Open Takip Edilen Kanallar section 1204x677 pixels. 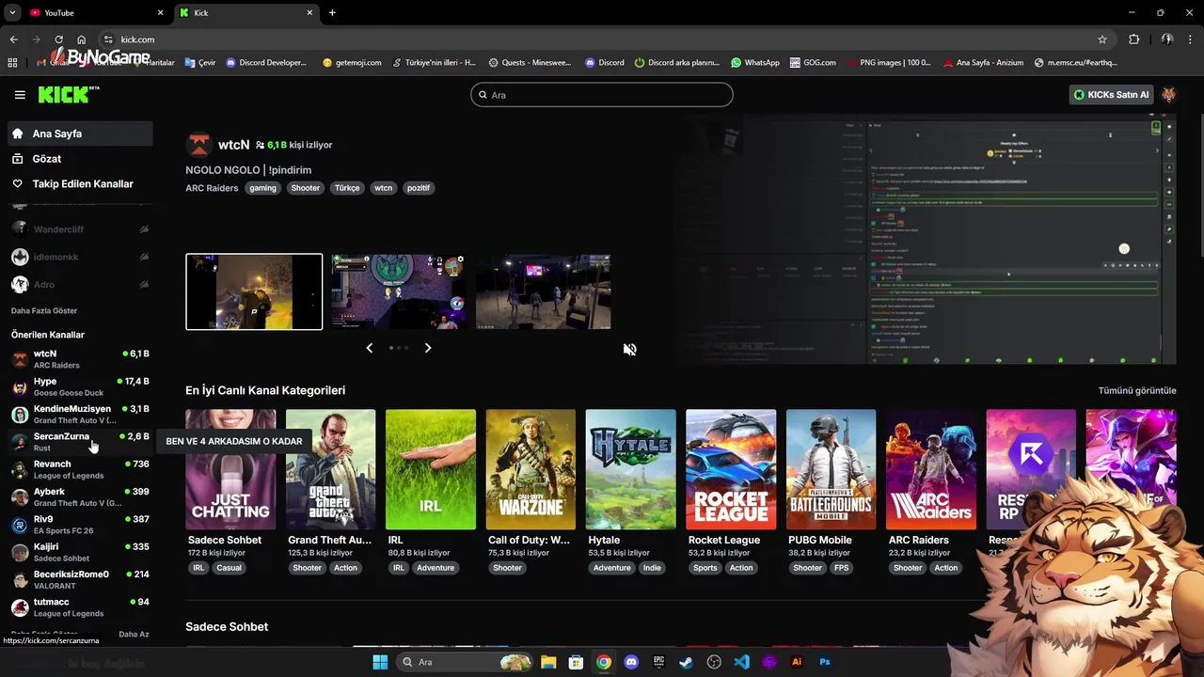80,184
